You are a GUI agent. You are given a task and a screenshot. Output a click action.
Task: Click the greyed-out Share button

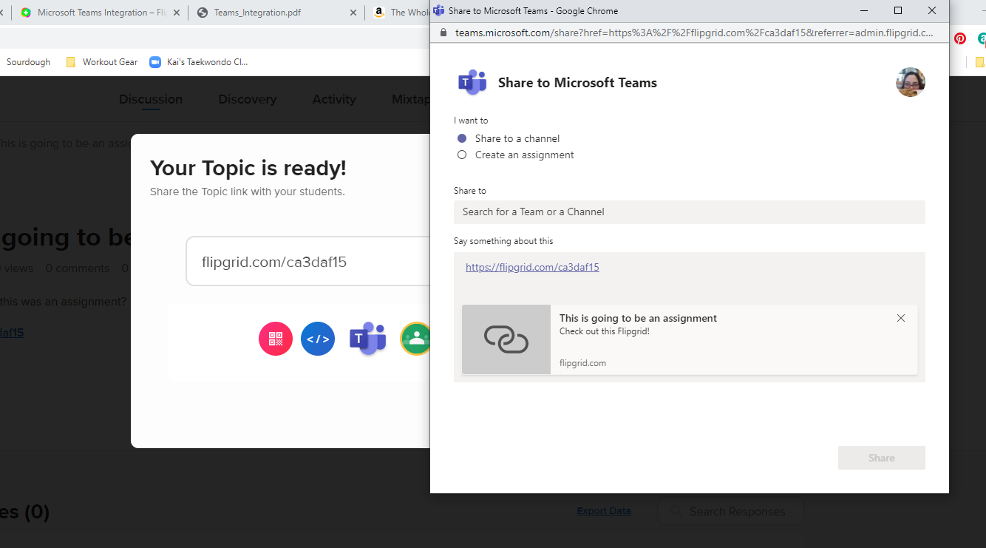881,458
